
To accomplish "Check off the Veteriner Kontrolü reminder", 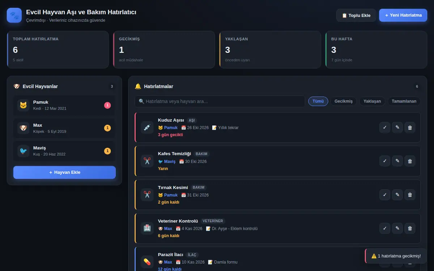I will (385, 228).
